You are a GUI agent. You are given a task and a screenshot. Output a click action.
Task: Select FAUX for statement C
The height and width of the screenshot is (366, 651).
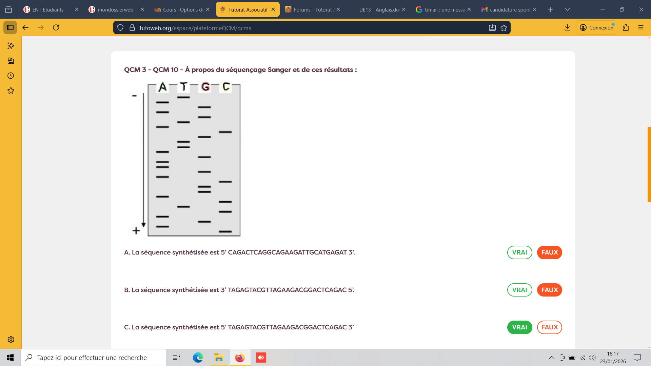point(549,327)
